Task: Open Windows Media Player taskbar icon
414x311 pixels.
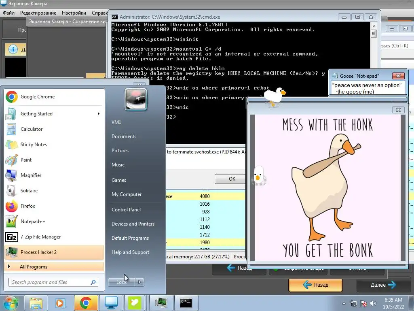Action: coord(60,303)
